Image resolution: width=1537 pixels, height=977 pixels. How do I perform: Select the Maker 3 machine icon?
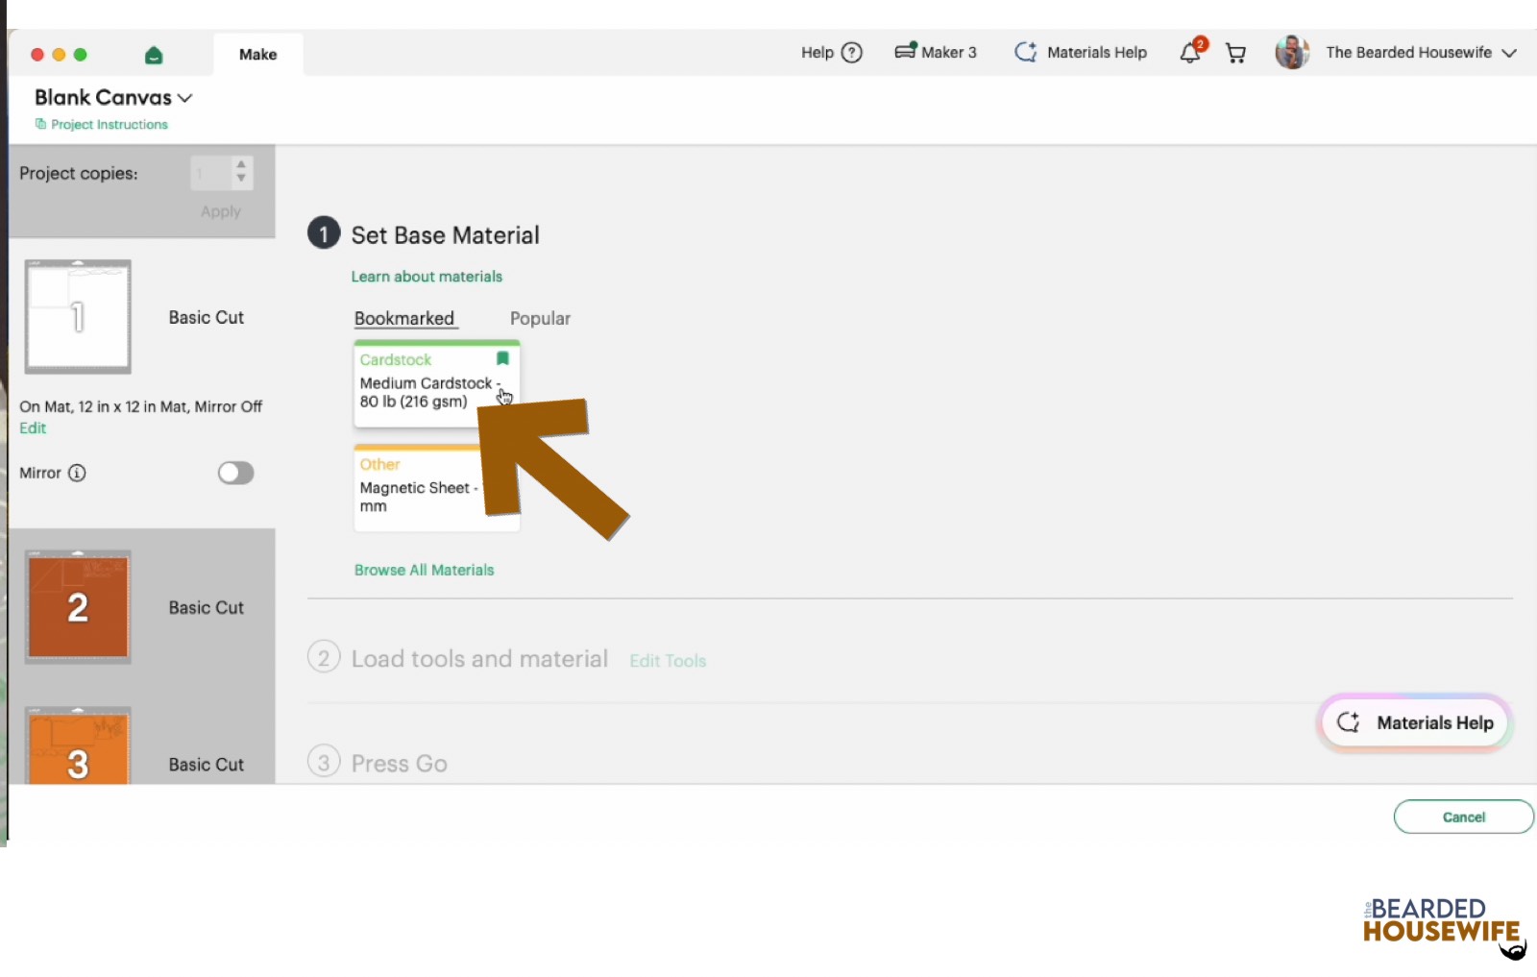point(905,51)
